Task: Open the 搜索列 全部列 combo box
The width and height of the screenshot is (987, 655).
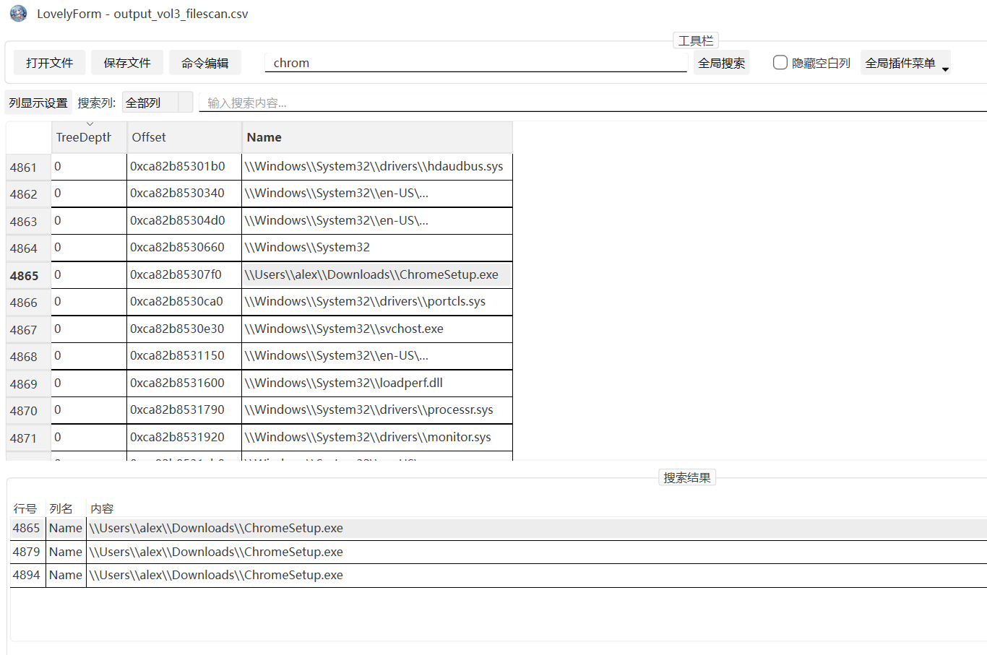Action: (x=158, y=103)
